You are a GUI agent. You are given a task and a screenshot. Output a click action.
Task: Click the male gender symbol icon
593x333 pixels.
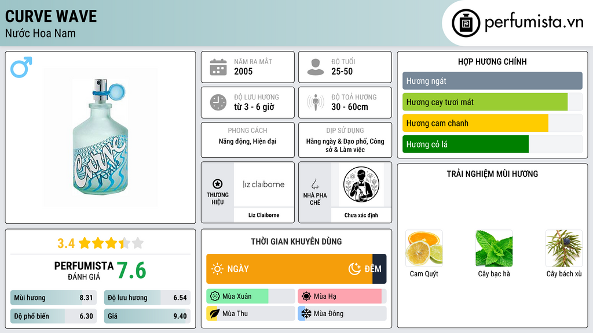pyautogui.click(x=21, y=67)
